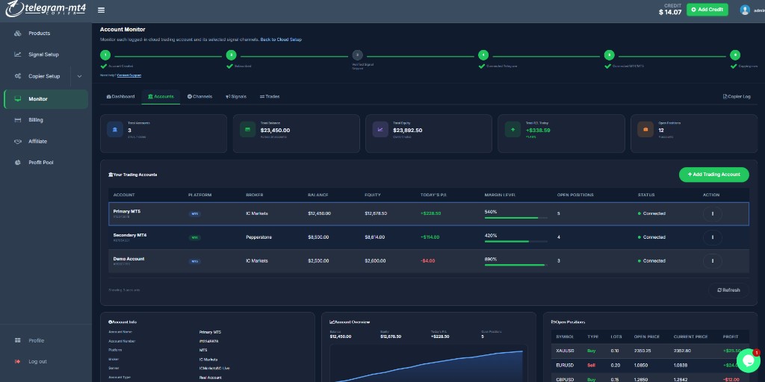The width and height of the screenshot is (765, 382).
Task: Open action menu for Demo Account
Action: pyautogui.click(x=712, y=261)
